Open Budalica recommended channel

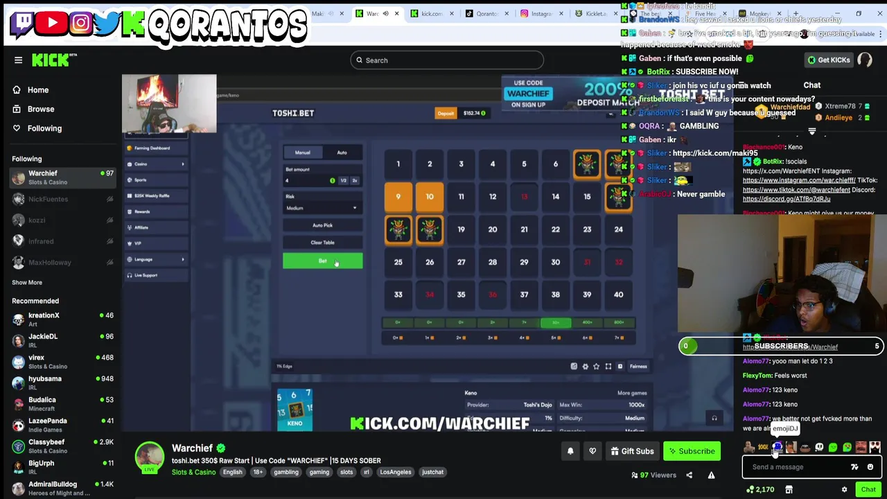pos(61,403)
